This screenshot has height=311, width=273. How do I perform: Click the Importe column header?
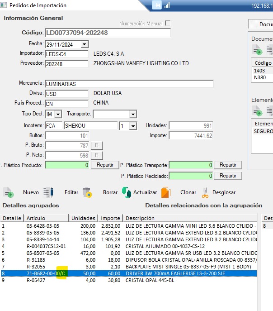(110, 218)
